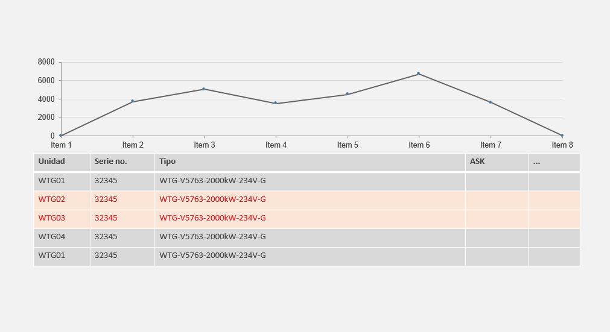
Task: Click the Item 8 data point at zero
Action: tap(562, 136)
